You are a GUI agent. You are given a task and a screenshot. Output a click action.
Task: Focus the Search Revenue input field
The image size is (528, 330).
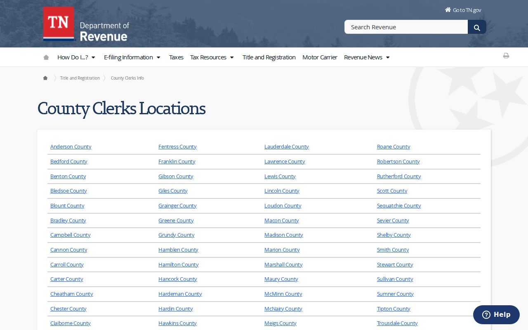coord(406,27)
